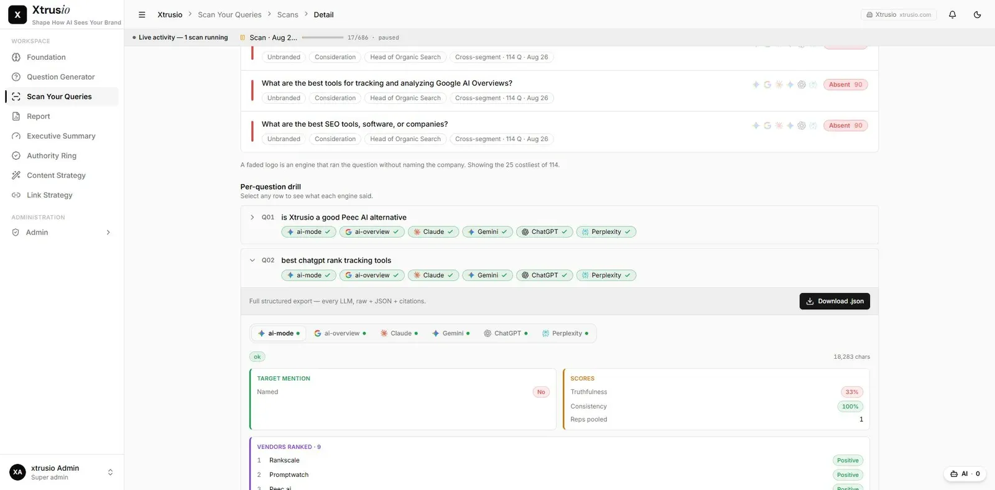This screenshot has height=490, width=995.
Task: Click Head of Organic Search tag in AI Overviews row
Action: pyautogui.click(x=405, y=98)
